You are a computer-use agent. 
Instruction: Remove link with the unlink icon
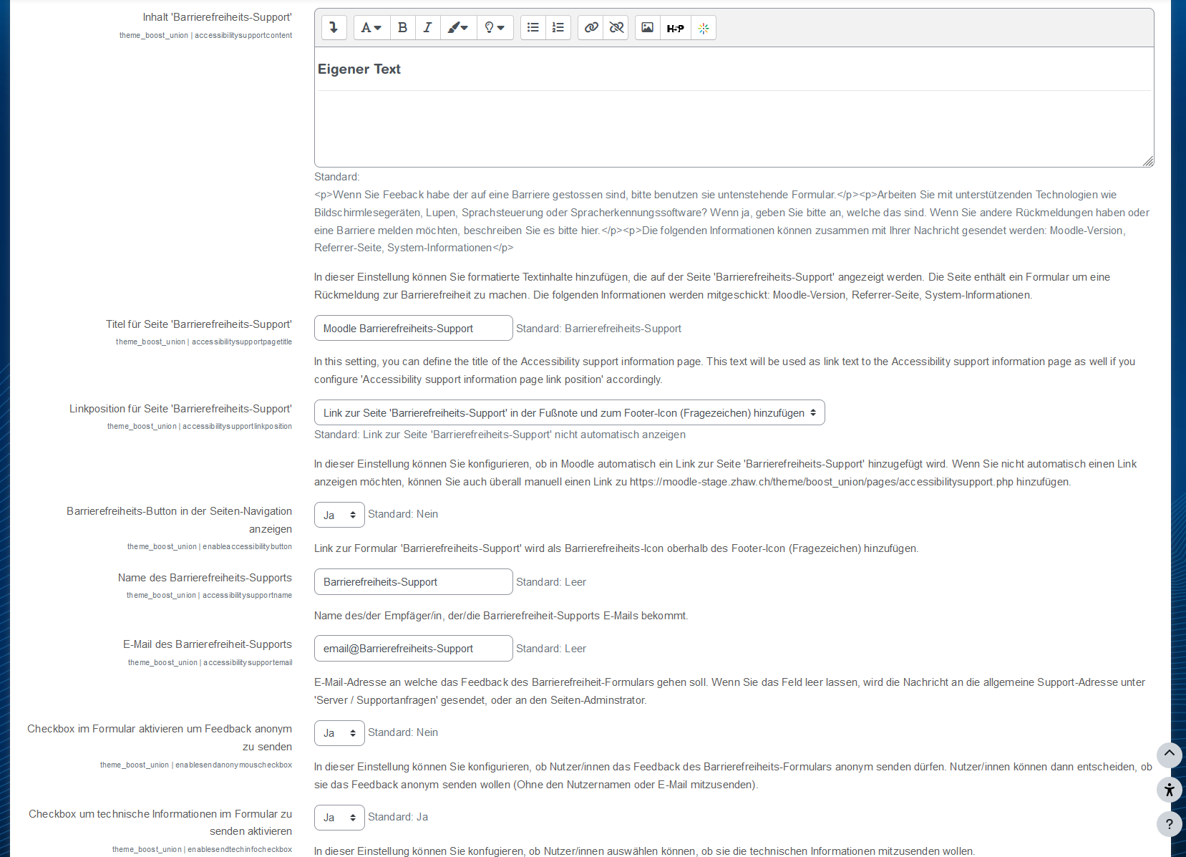pos(616,28)
